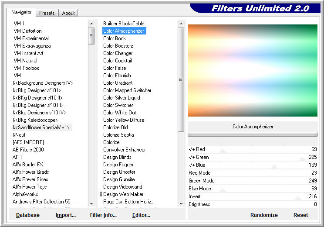The image size is (324, 227).
Task: Select Alf's Power Toys category
Action: 30,187
